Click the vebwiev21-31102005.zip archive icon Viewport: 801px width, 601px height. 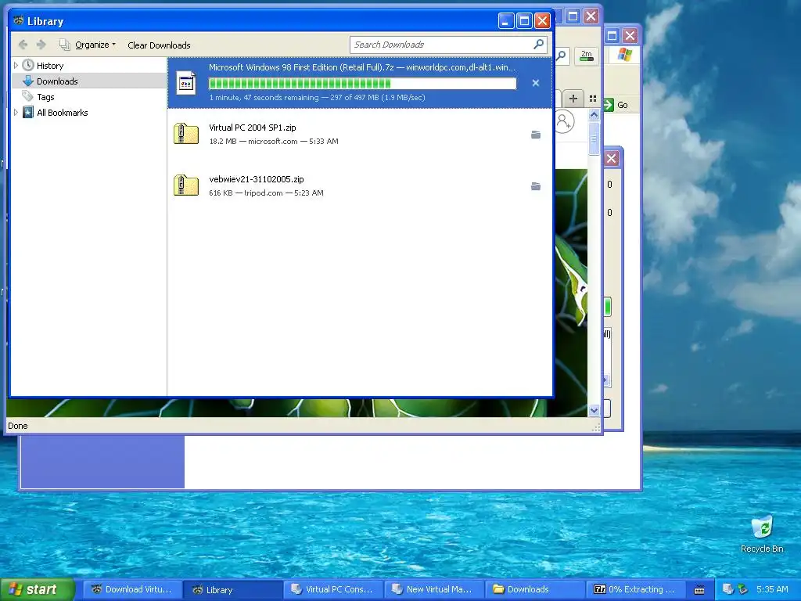186,185
